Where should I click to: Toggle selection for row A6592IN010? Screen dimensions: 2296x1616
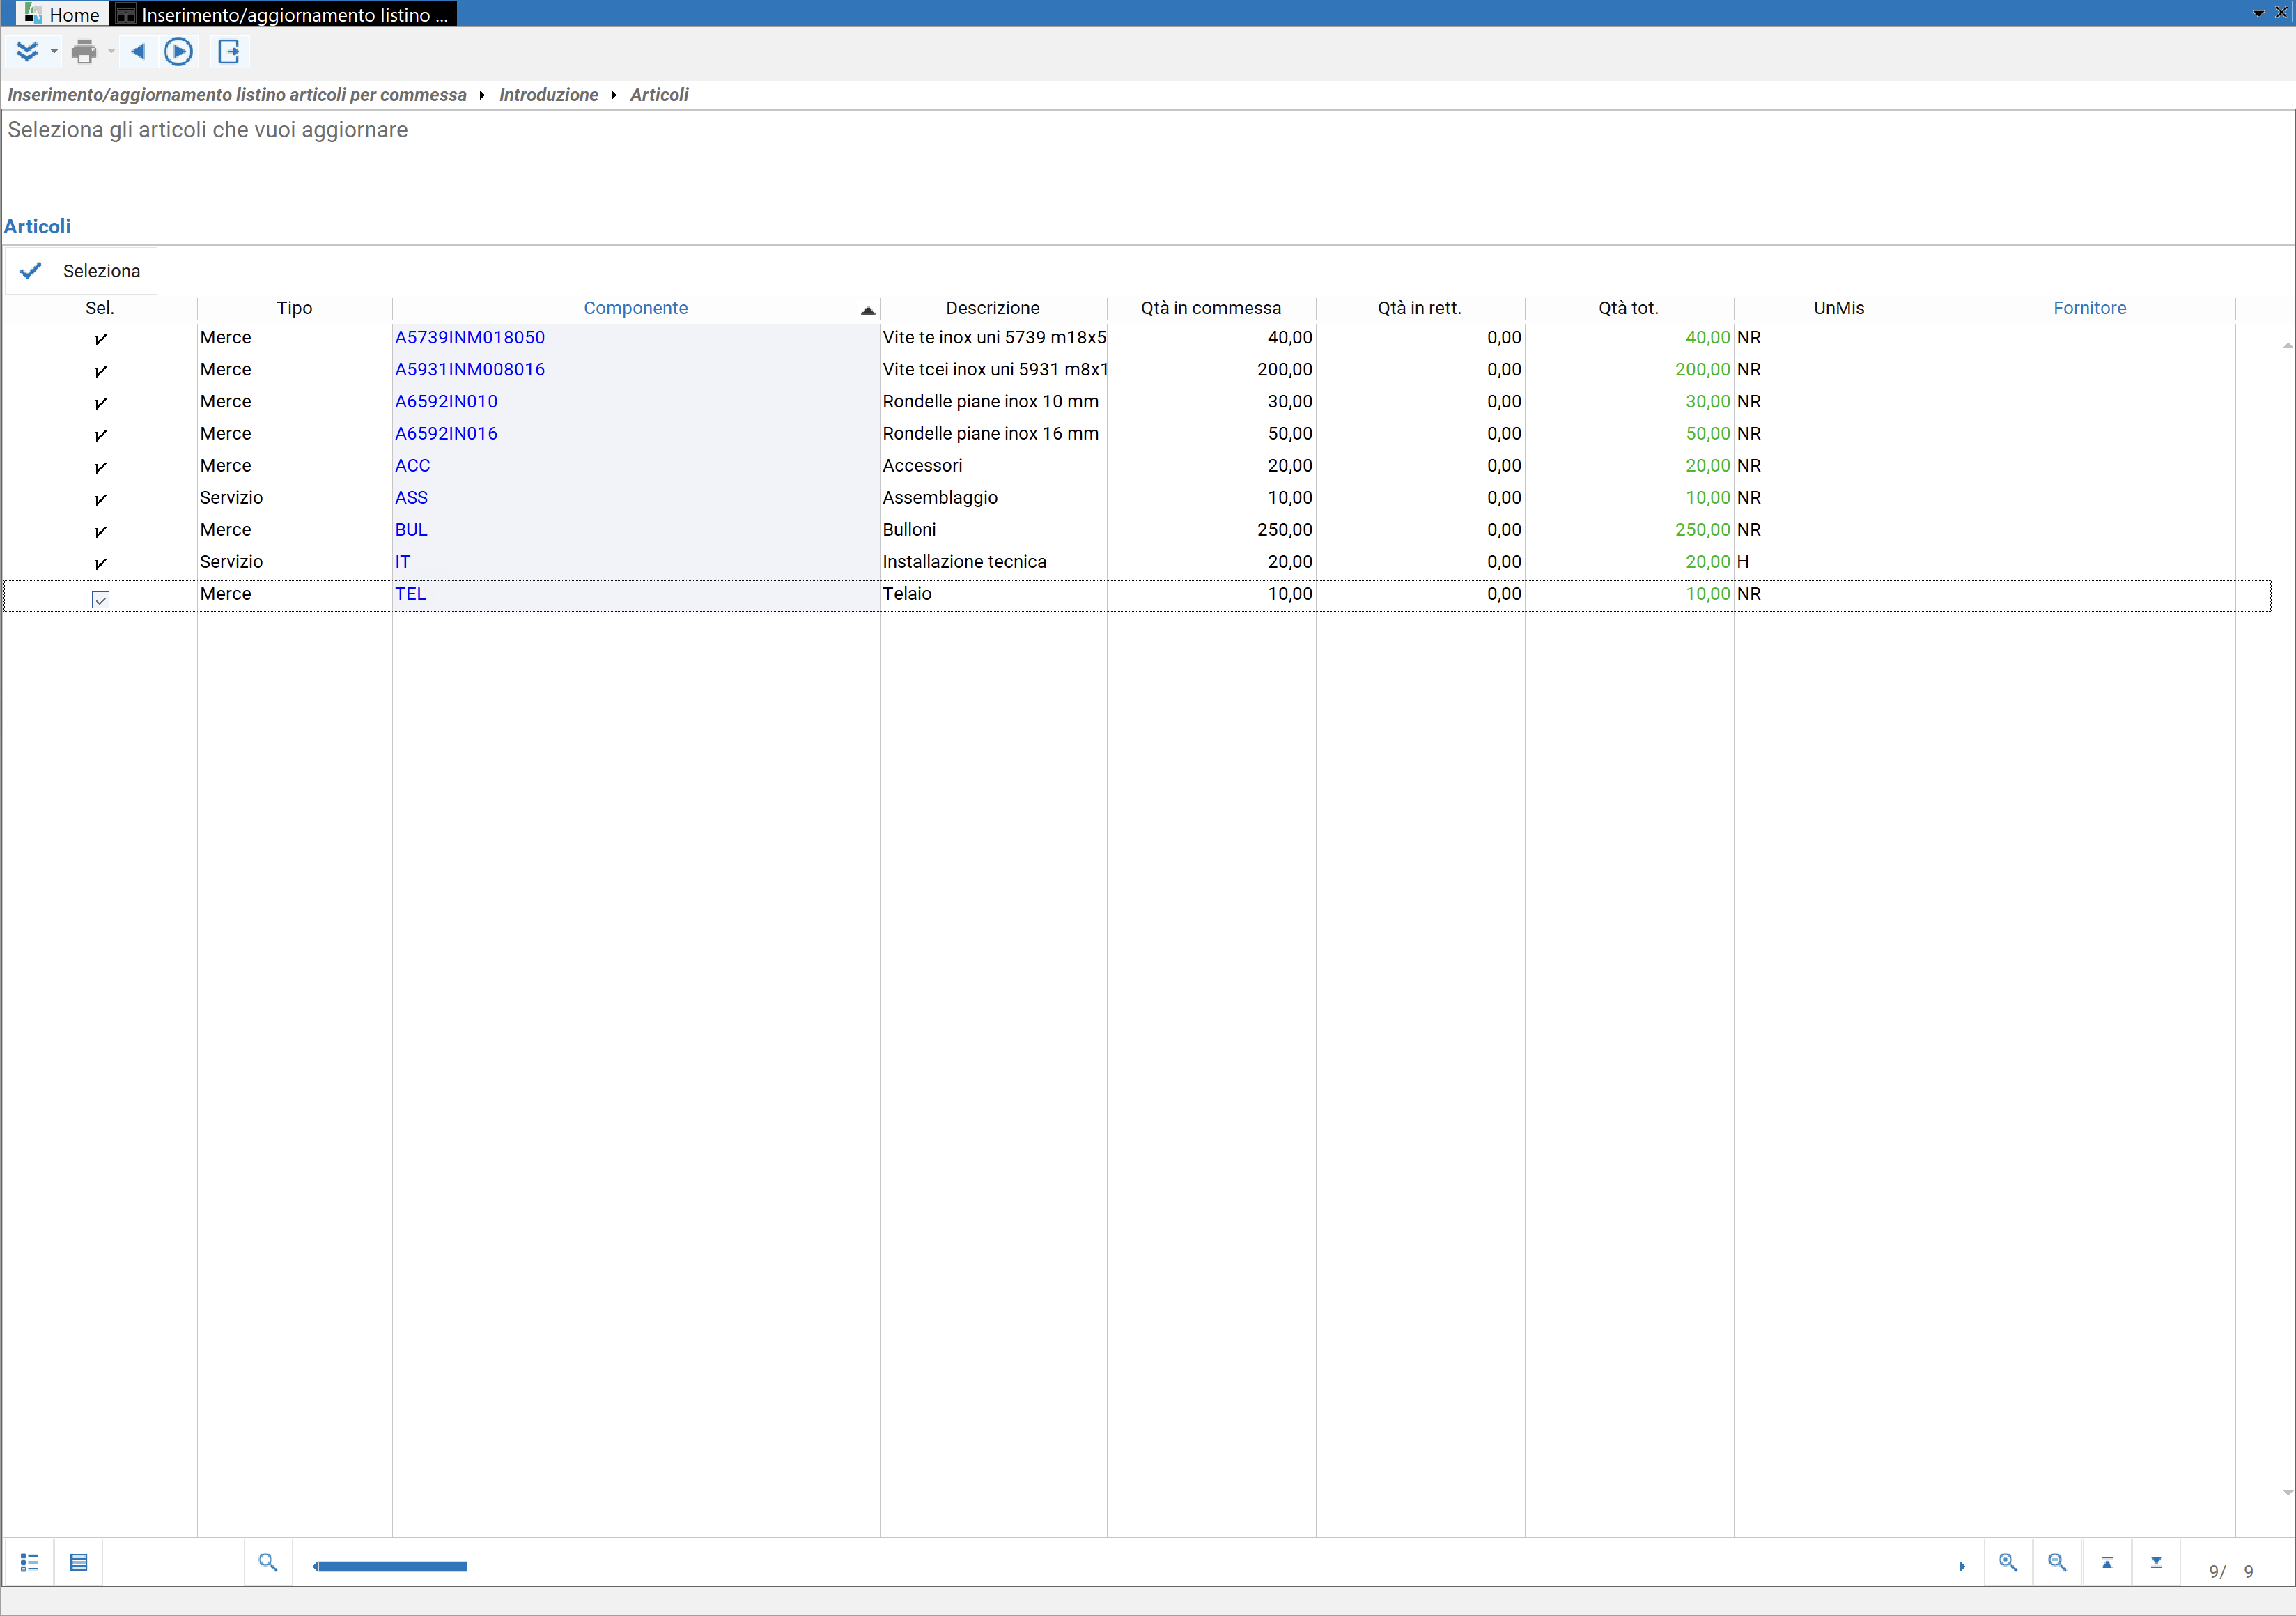tap(100, 403)
